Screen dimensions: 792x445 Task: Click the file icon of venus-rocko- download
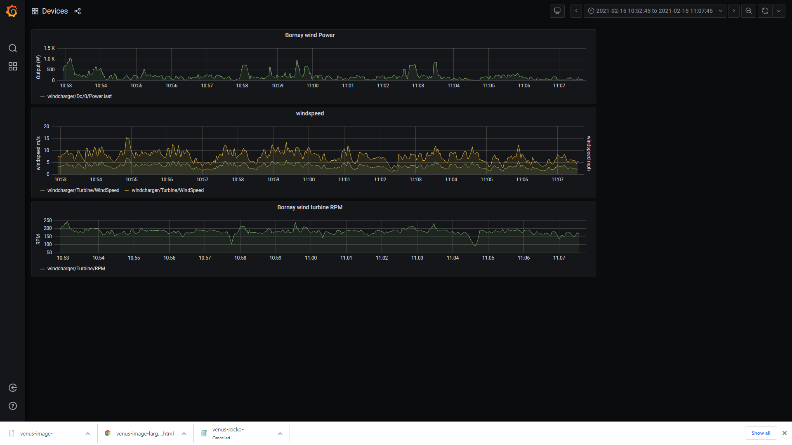pyautogui.click(x=204, y=433)
